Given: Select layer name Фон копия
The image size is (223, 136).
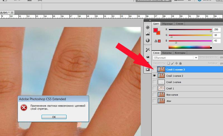Looking at the screenshot, I should (x=172, y=95).
